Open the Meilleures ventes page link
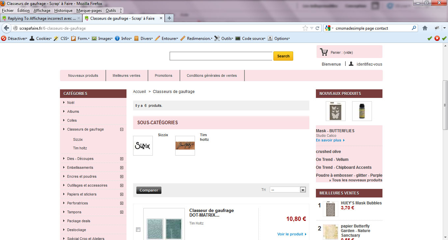 pyautogui.click(x=126, y=75)
